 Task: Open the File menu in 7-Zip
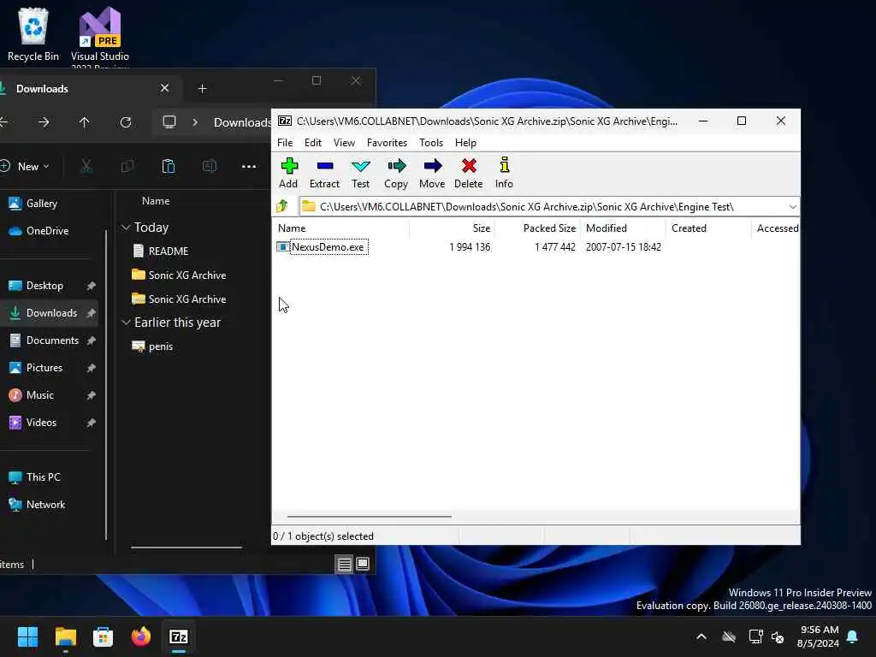(x=285, y=143)
